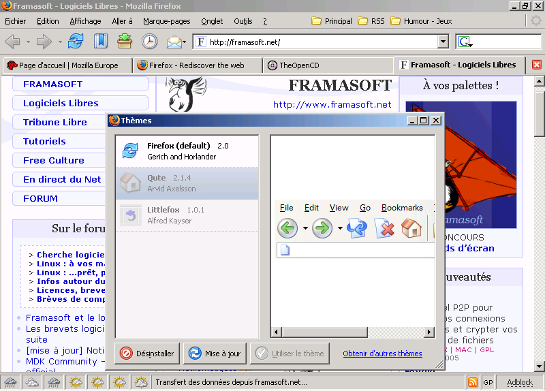Click the page vertical scrollbar down arrow

click(539, 366)
